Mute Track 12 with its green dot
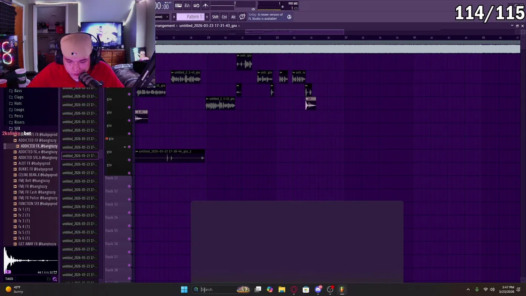526x296 pixels. (x=129, y=199)
